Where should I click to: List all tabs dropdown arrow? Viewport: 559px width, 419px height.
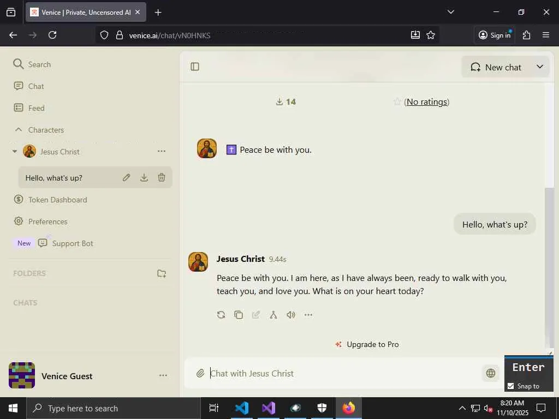coord(450,12)
